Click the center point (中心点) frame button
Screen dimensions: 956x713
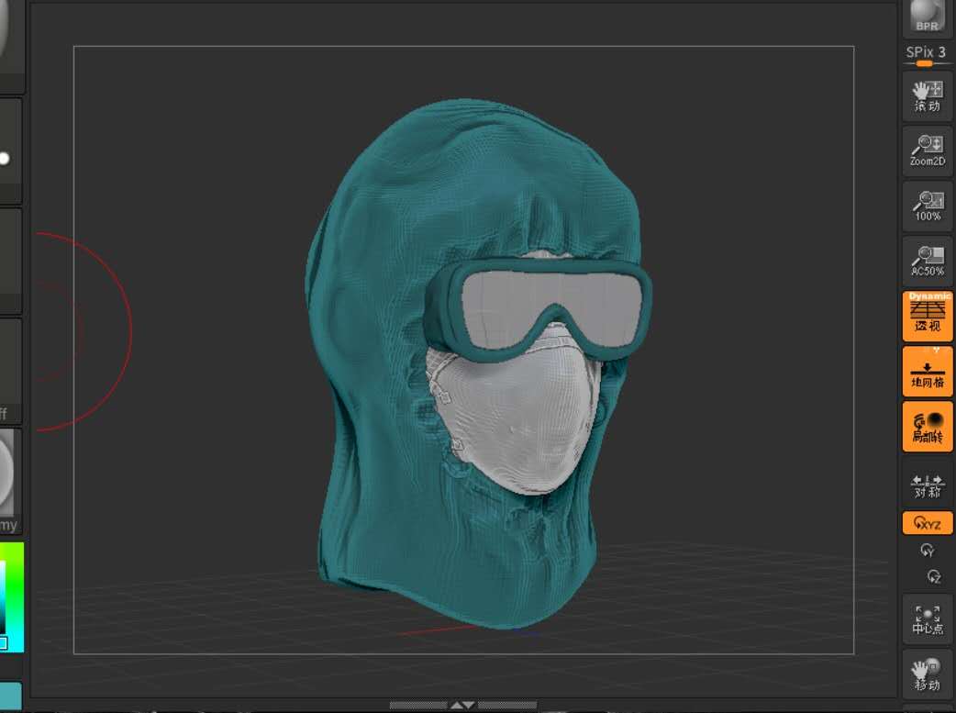tap(928, 618)
